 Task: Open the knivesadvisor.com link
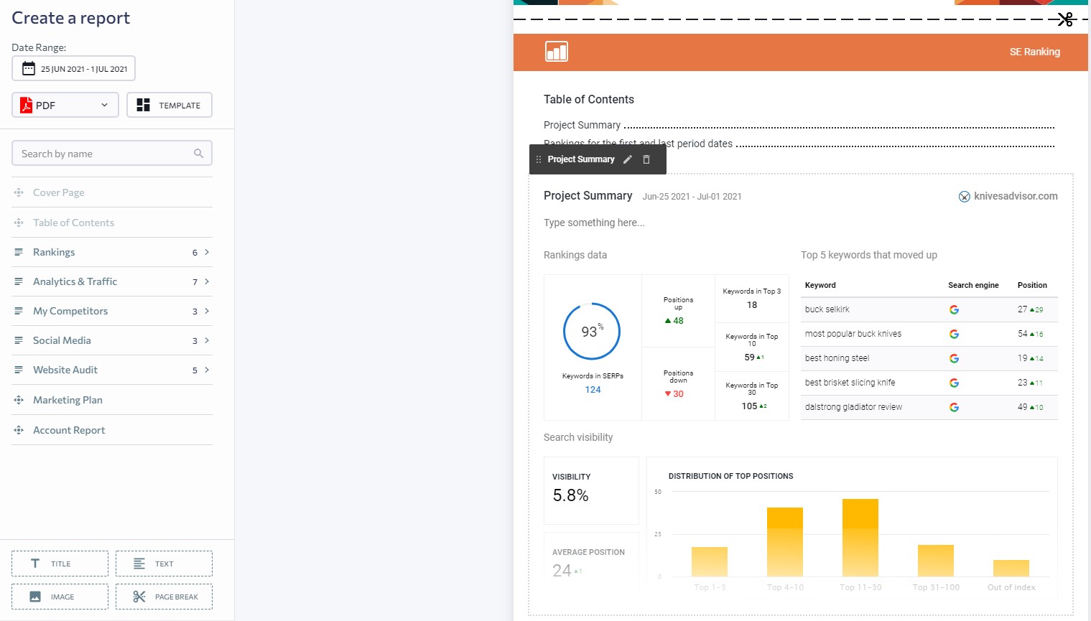1016,196
